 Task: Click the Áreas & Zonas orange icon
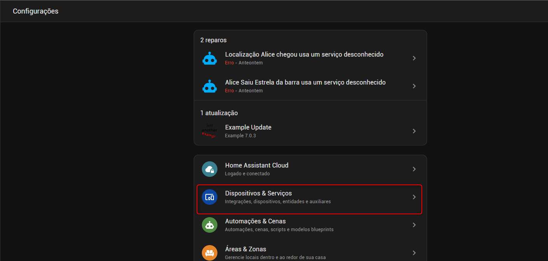pos(210,252)
